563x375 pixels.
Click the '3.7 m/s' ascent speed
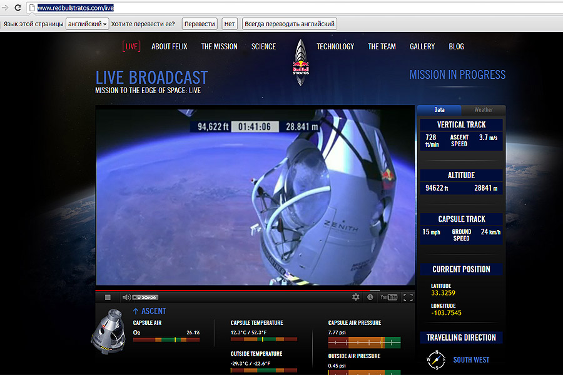pos(489,137)
